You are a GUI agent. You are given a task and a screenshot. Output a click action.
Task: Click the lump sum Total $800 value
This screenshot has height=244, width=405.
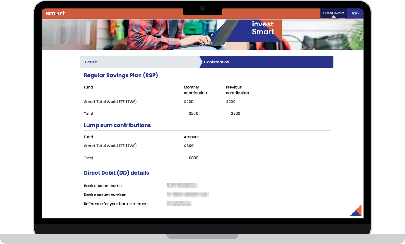click(x=194, y=158)
